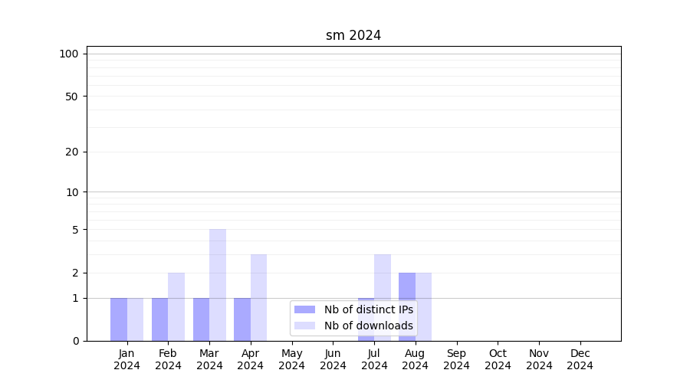Screen dimensions: 690x383
Task: Click the light blue downloads legend swatch
Action: (304, 326)
